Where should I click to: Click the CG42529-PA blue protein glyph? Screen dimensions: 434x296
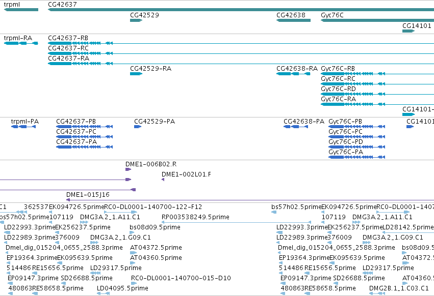[138, 127]
